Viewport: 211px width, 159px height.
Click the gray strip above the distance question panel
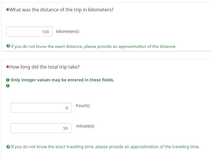[x=105, y=1]
